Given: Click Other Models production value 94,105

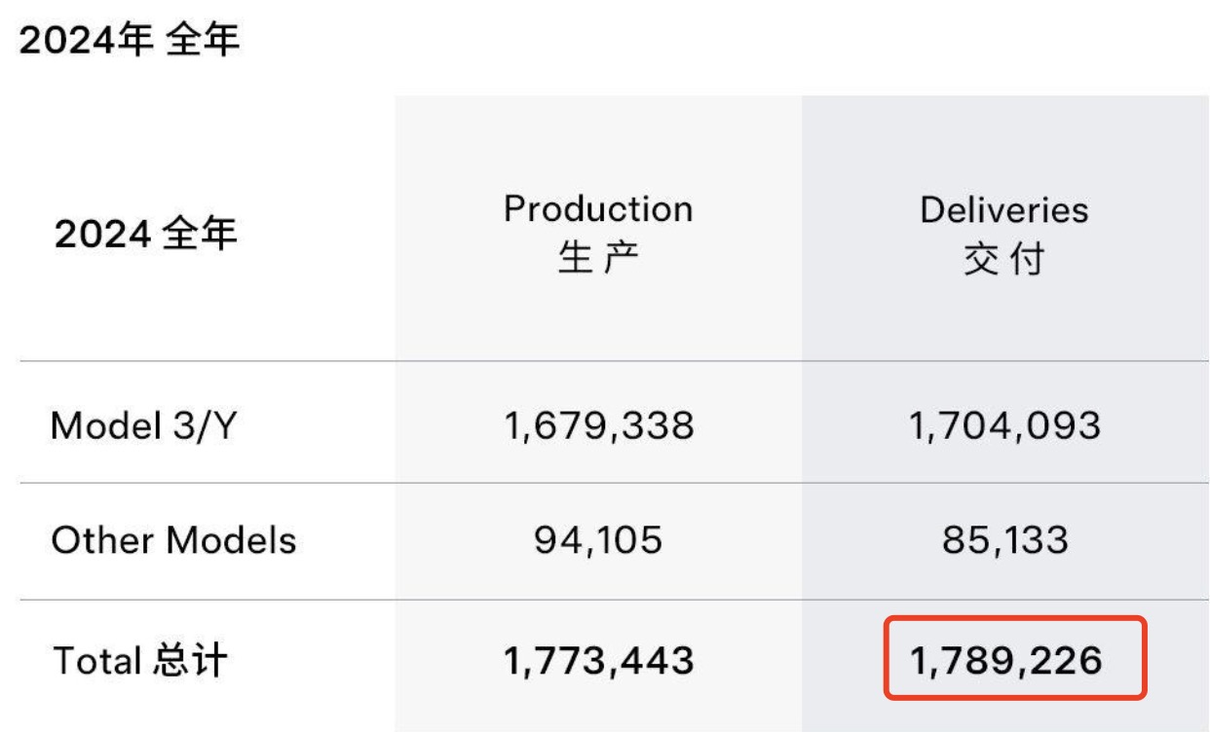Looking at the screenshot, I should (598, 540).
